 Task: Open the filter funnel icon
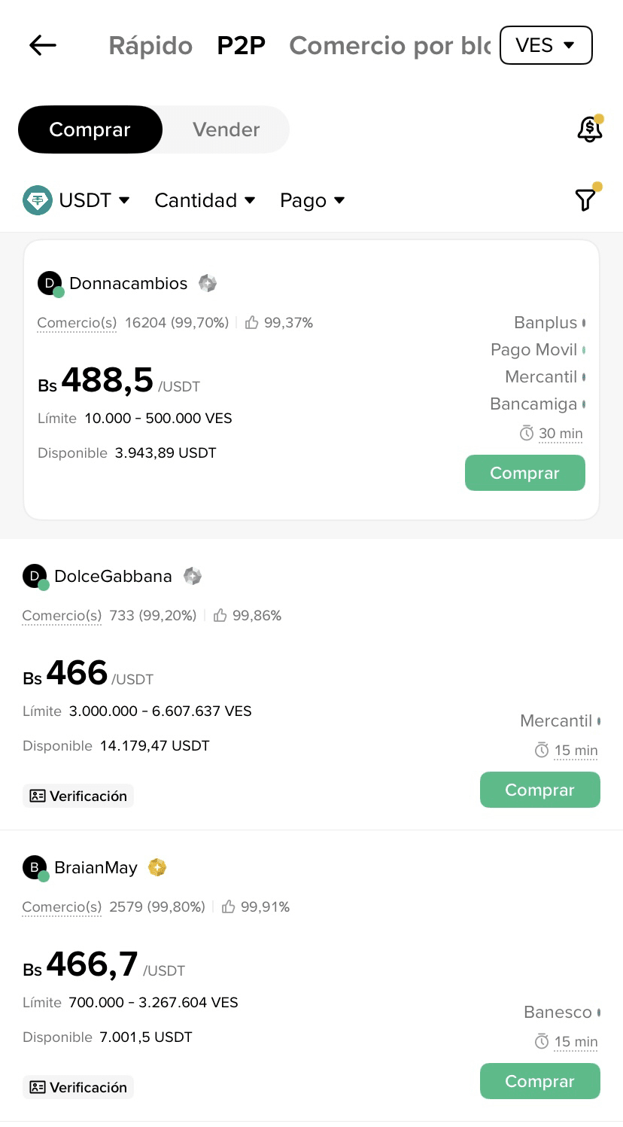tap(585, 200)
